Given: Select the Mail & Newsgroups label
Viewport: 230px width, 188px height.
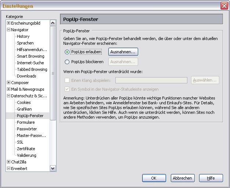Looking at the screenshot, I should tap(28, 89).
